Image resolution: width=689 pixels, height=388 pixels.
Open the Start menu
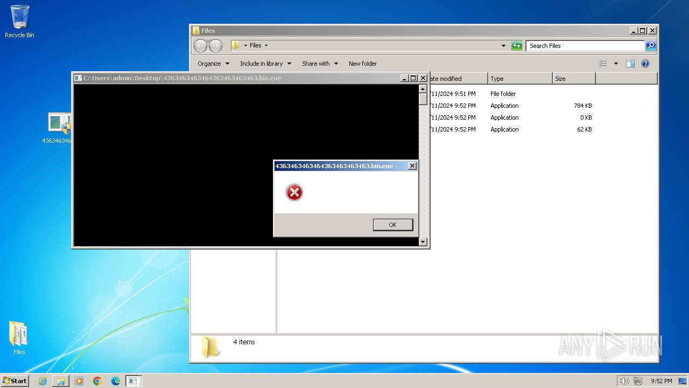(x=15, y=381)
